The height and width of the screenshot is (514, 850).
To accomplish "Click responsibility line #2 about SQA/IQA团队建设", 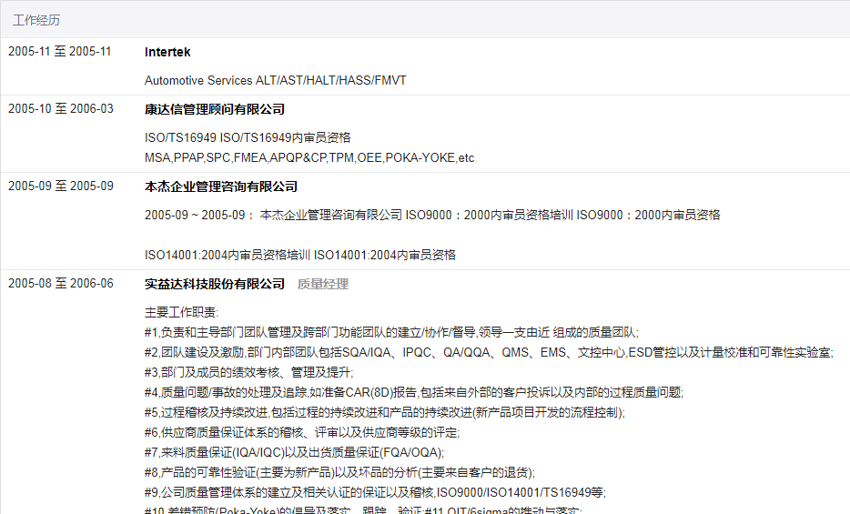I will 489,353.
